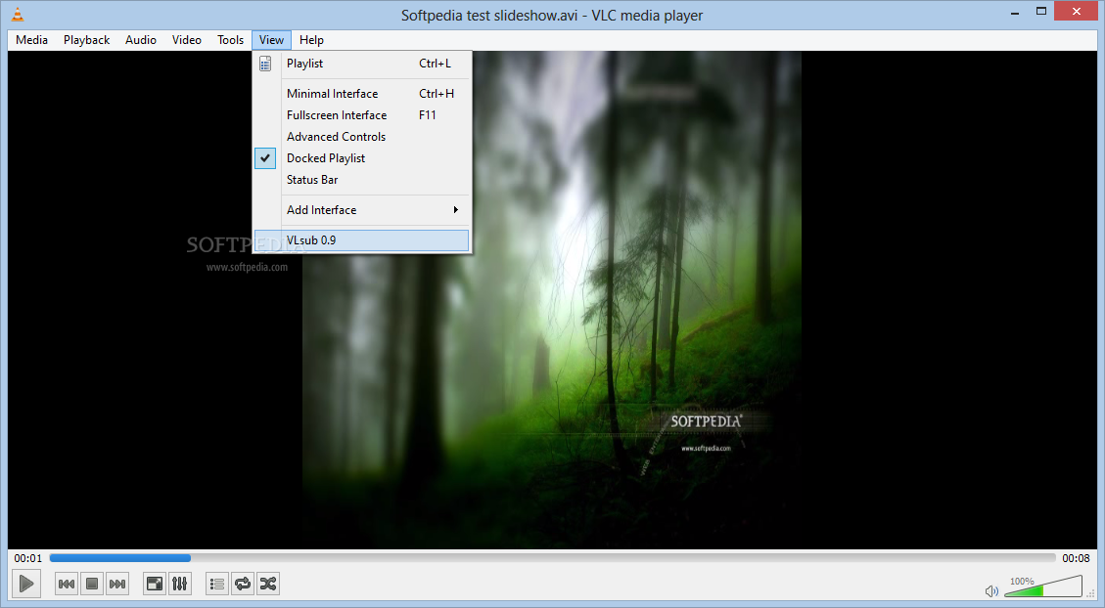Screen dimensions: 1105x608
Task: Click the total time 00:08 label
Action: click(1076, 558)
